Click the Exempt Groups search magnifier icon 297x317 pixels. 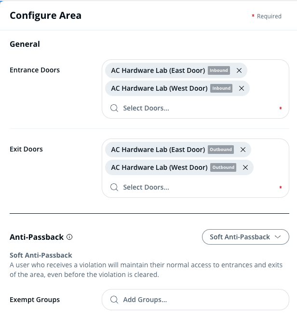click(114, 300)
